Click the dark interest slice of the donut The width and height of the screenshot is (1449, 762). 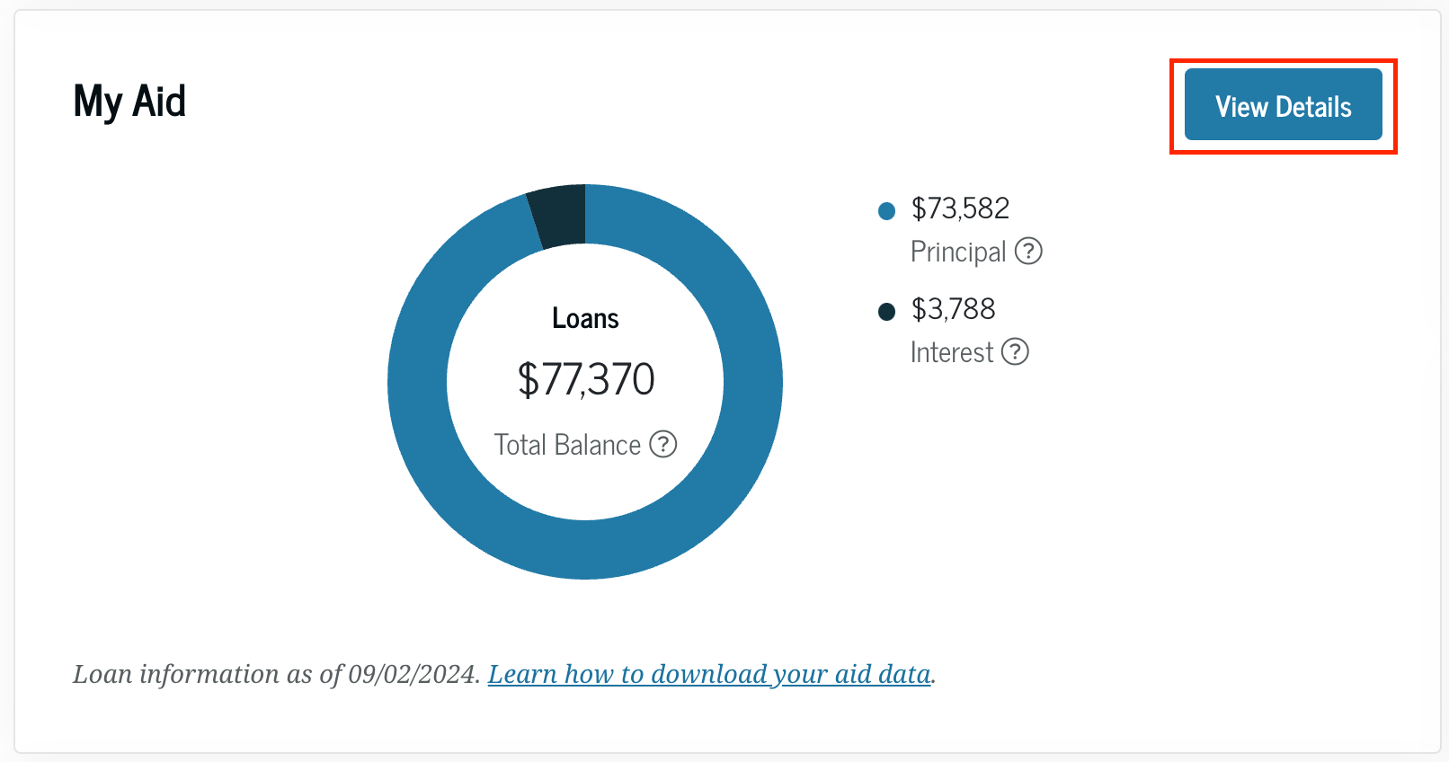(x=559, y=214)
